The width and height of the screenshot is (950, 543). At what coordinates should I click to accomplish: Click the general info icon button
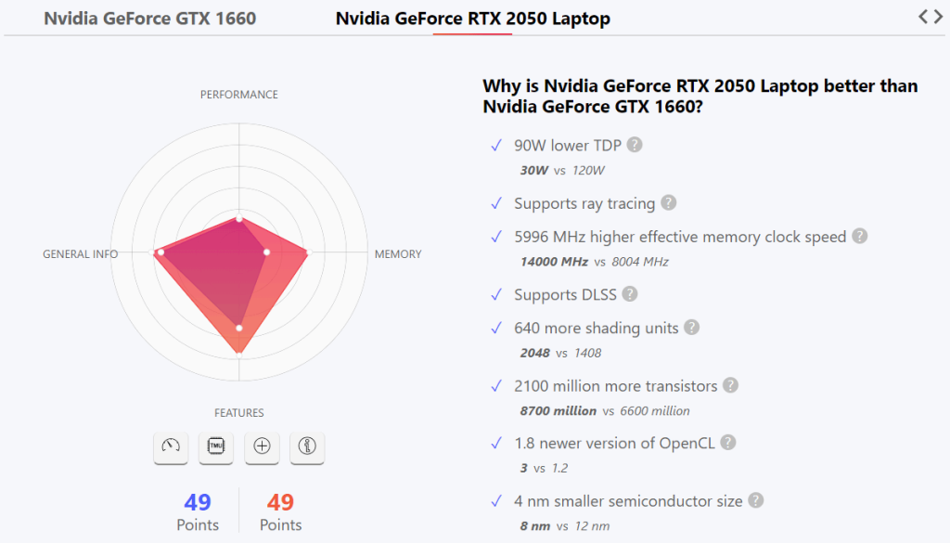pyautogui.click(x=307, y=446)
